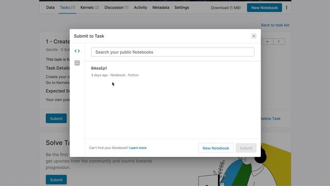Select the BikesEp1 notebook entry
This screenshot has height=186, width=330.
[99, 68]
